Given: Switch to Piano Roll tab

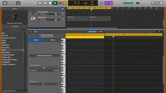Looking at the screenshot, I should tap(92, 32).
